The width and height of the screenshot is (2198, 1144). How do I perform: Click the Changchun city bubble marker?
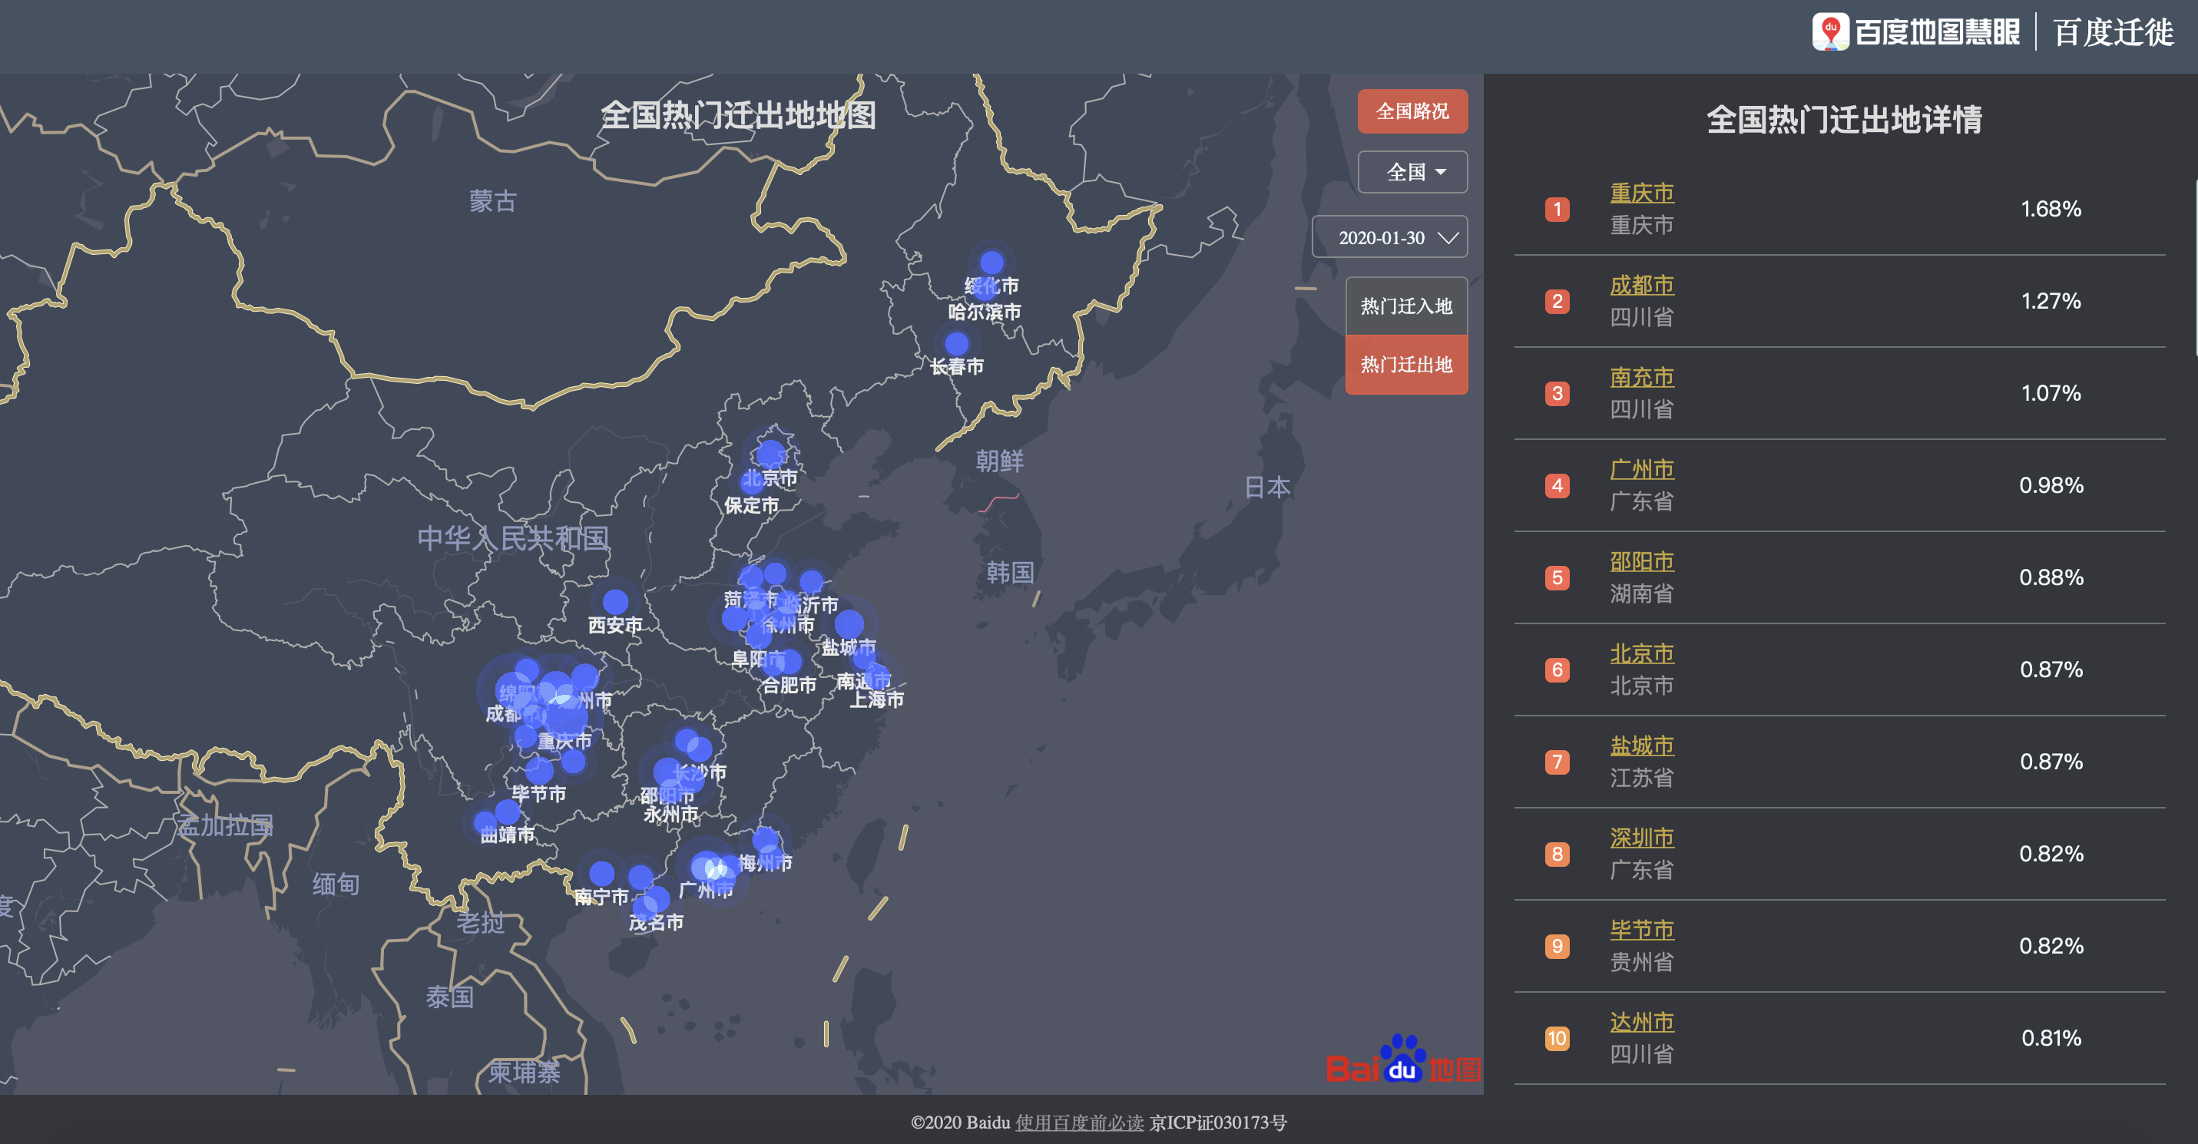[x=956, y=344]
